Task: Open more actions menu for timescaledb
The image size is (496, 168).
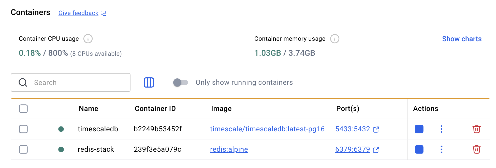Action: (441, 129)
